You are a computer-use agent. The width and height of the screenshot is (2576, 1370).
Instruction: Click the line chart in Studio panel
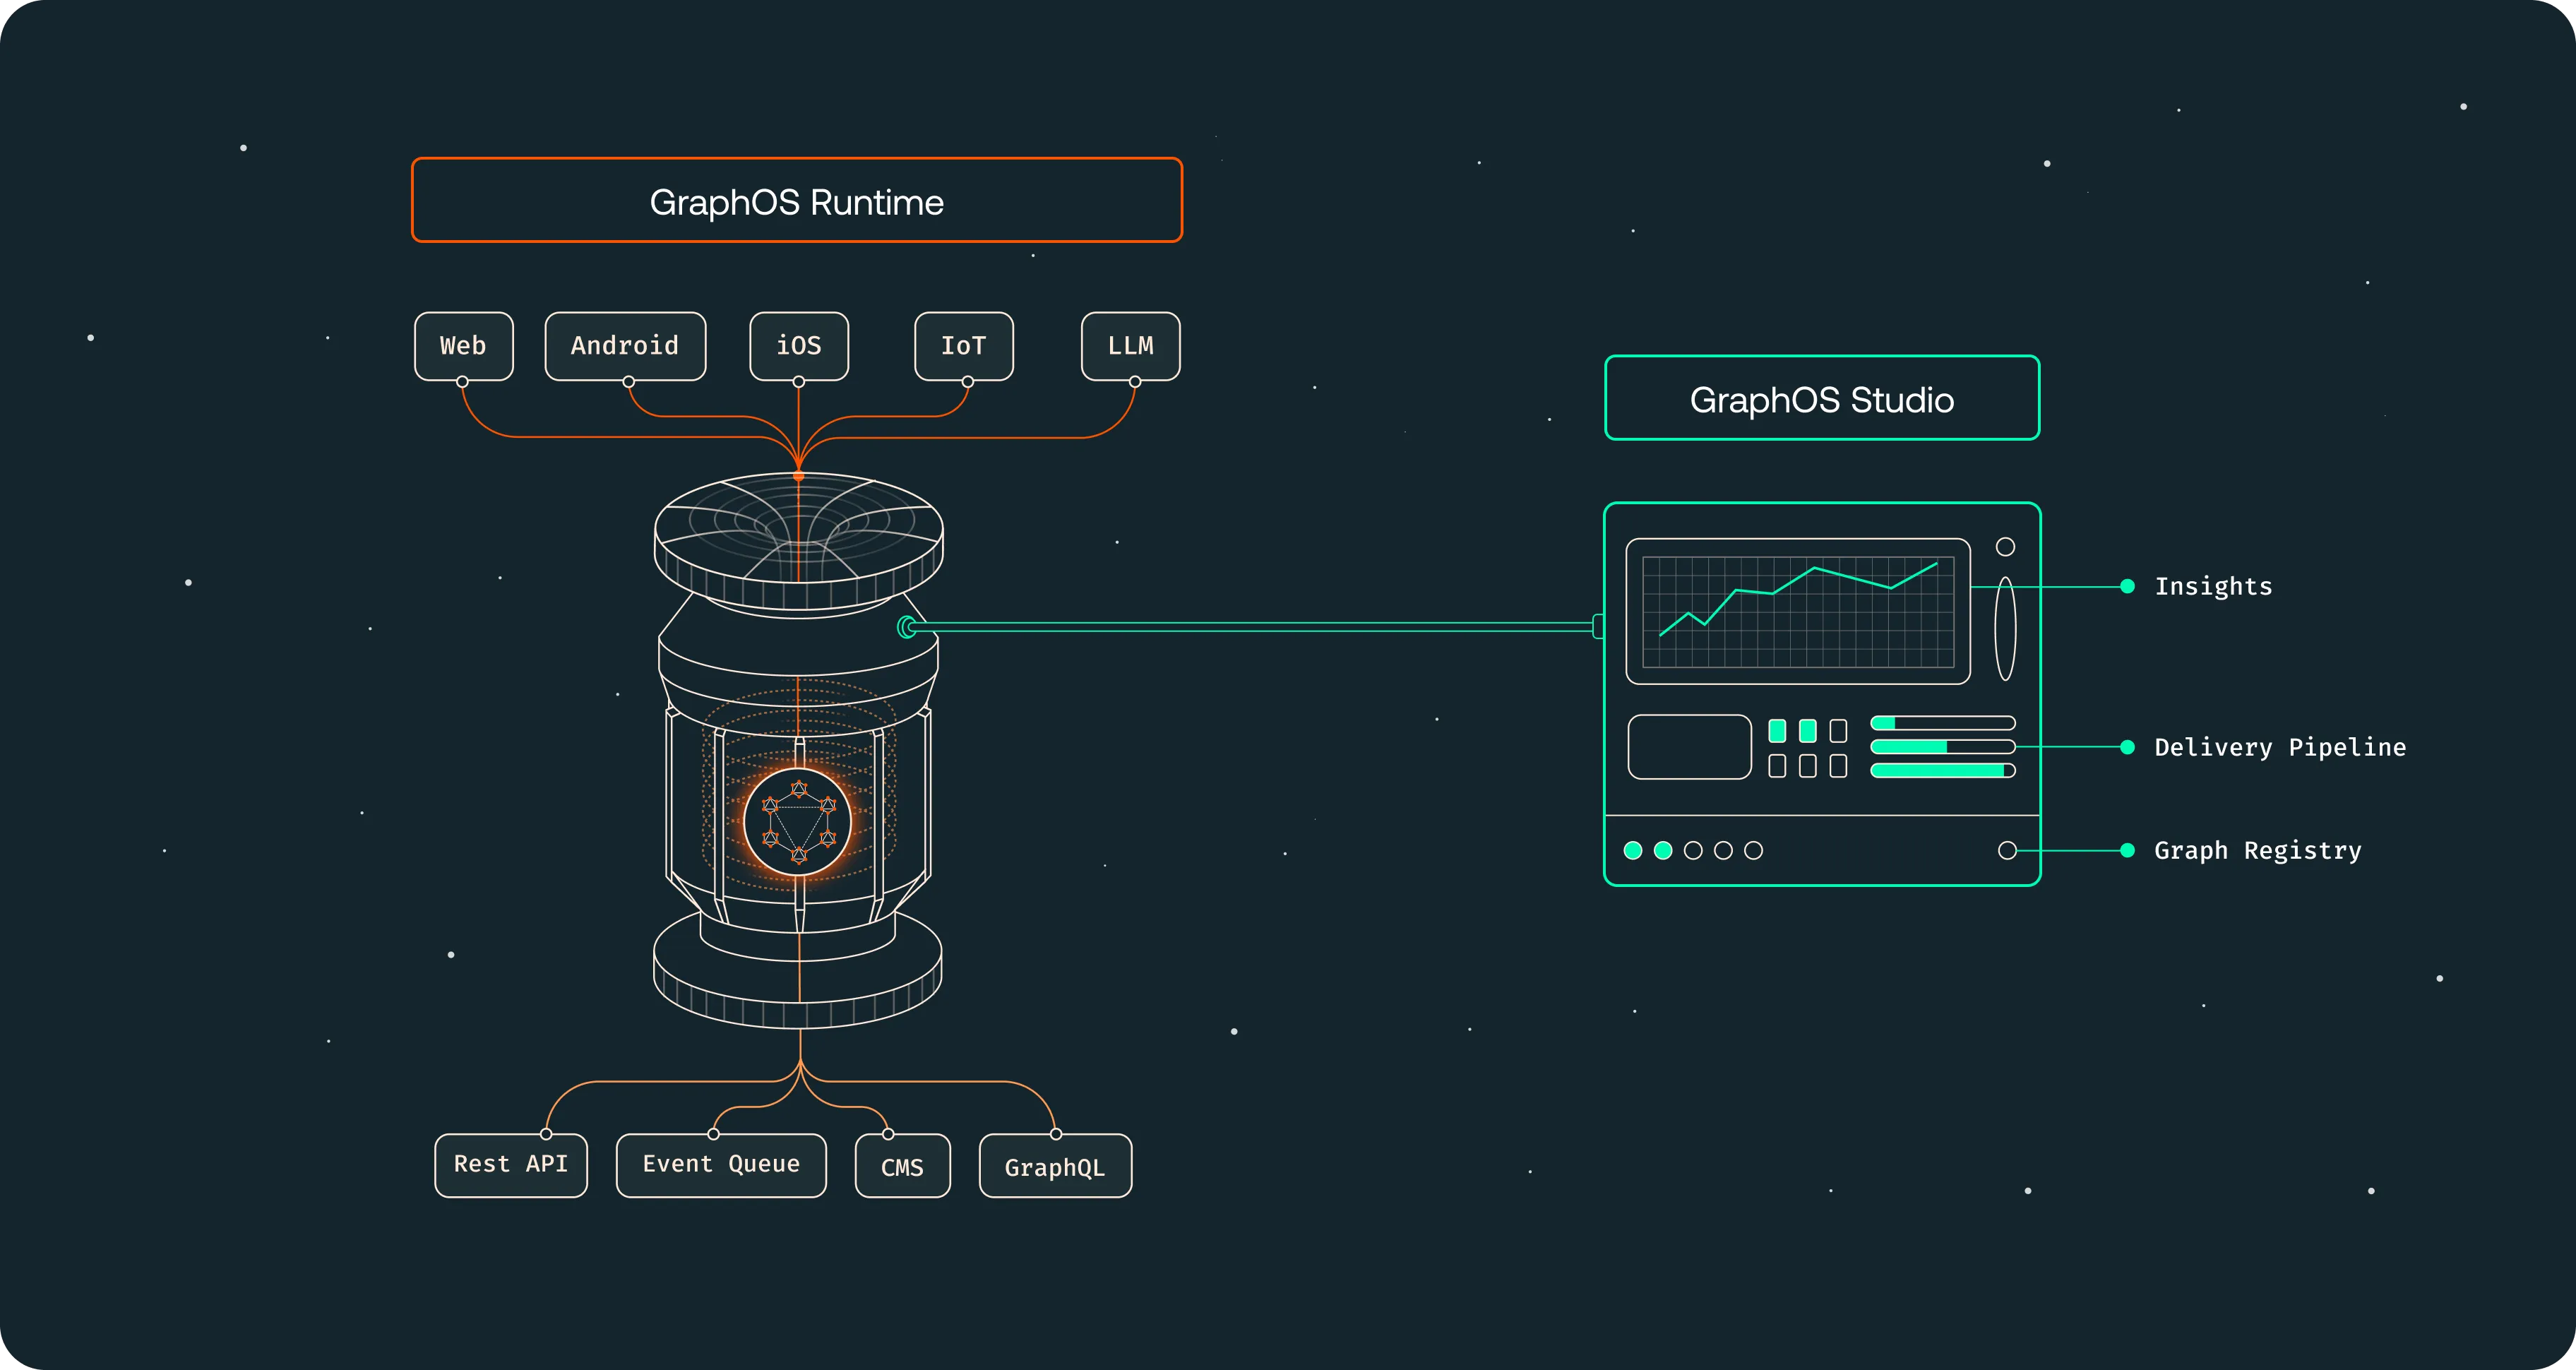coord(1798,612)
